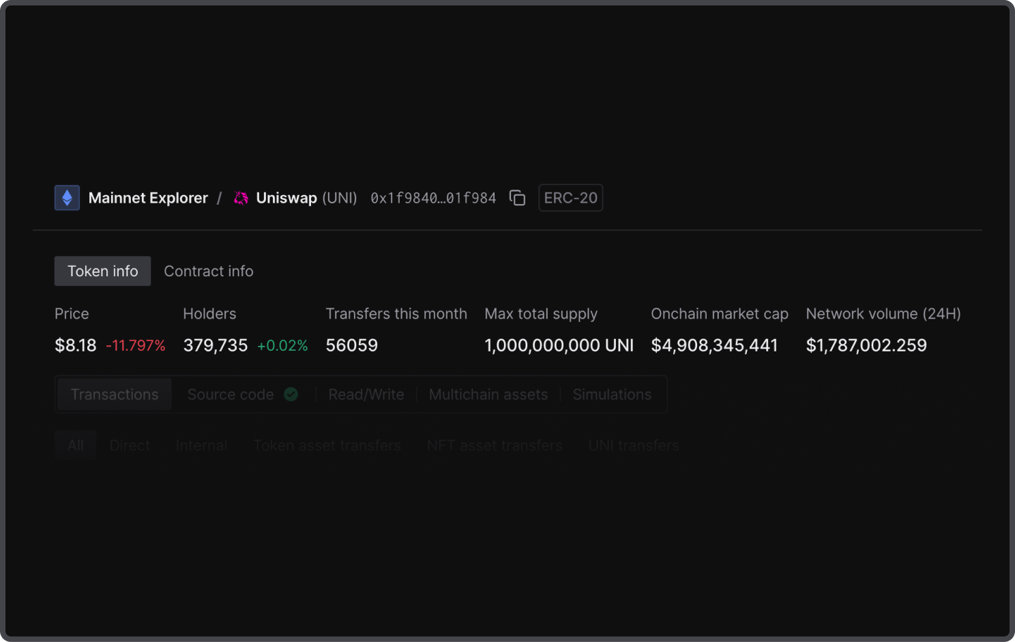Open the Transactions tab
This screenshot has height=642, width=1015.
pos(115,394)
